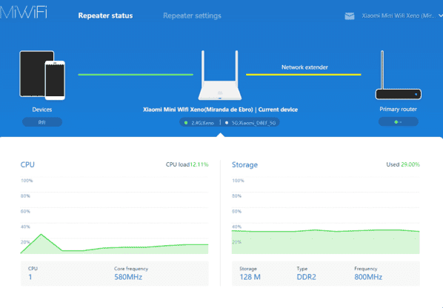443x308 pixels.
Task: Click the CPU load graph peak
Action: [x=41, y=235]
